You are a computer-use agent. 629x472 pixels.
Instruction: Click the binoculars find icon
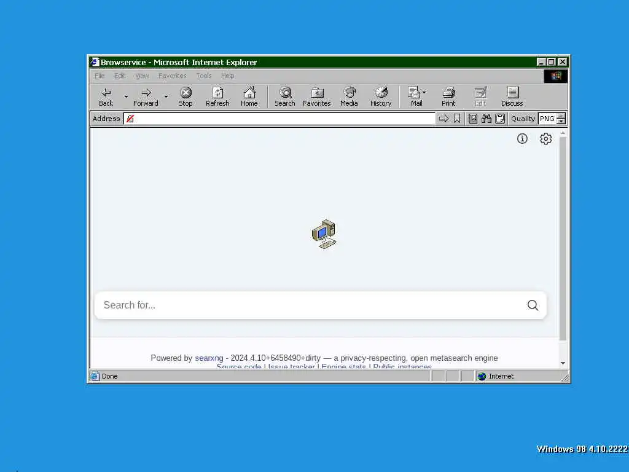(486, 119)
